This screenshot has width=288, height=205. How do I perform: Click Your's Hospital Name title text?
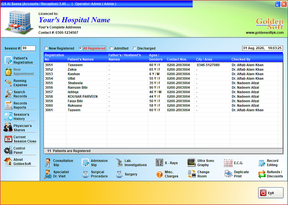point(74,20)
